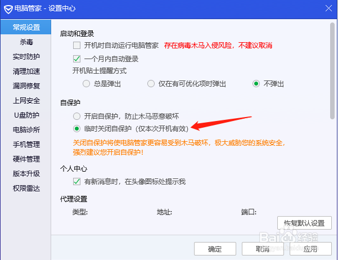Select the U盘防护 tab

[26, 115]
